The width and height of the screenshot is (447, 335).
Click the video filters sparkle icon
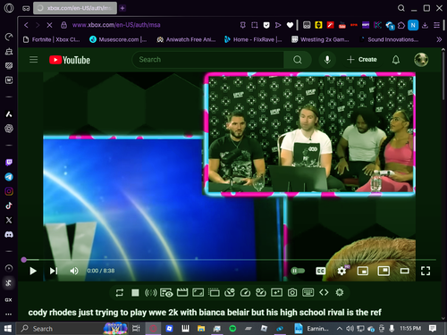click(x=276, y=292)
